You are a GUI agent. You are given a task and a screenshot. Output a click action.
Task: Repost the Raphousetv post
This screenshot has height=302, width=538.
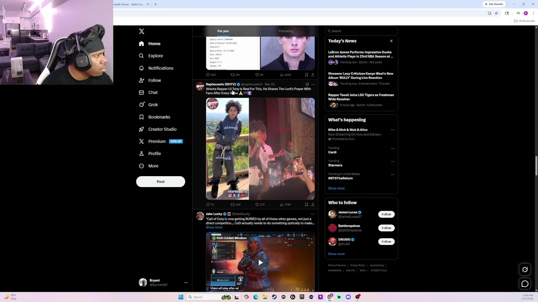pyautogui.click(x=236, y=205)
